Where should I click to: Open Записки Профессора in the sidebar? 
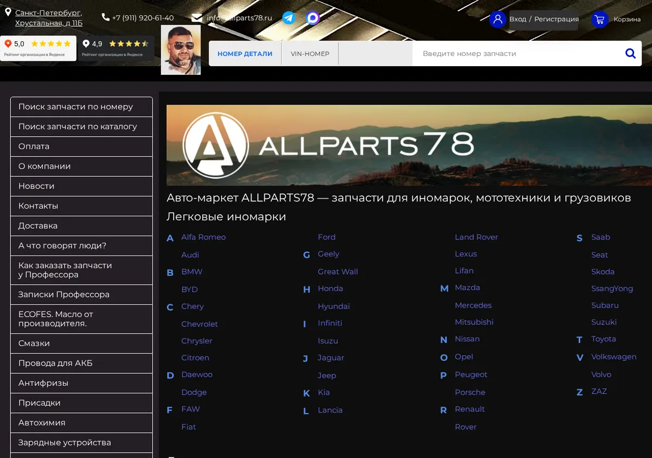coord(81,295)
